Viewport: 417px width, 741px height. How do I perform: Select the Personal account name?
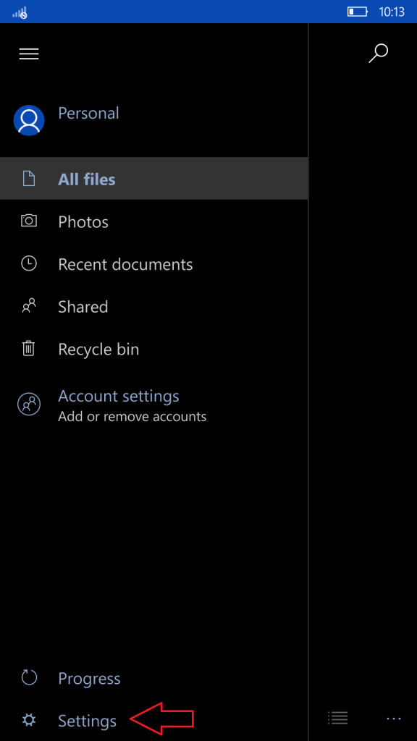[x=88, y=113]
